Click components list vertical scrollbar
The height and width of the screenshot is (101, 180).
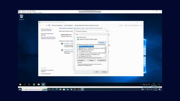coord(105,51)
